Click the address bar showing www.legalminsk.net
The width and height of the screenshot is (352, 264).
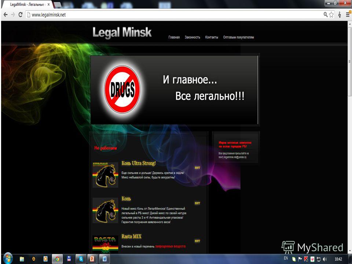(173, 15)
